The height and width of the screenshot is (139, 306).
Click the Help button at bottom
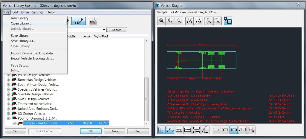[x=138, y=131]
